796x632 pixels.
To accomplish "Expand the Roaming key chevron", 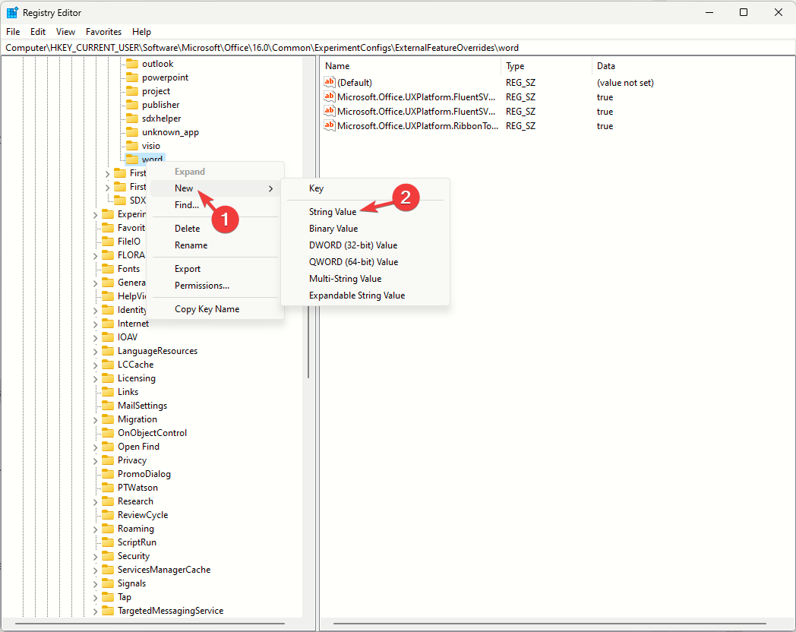I will click(x=96, y=529).
